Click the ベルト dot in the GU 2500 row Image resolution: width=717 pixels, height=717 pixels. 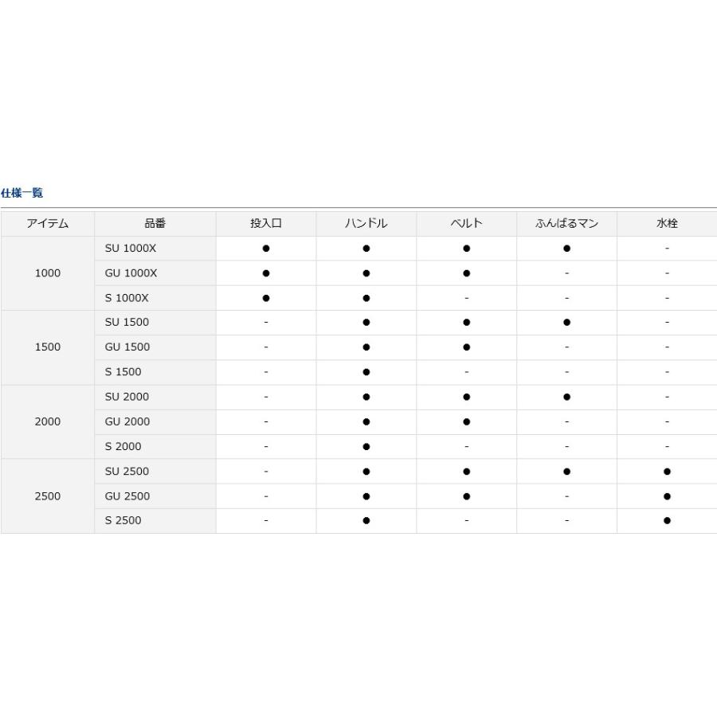(466, 496)
